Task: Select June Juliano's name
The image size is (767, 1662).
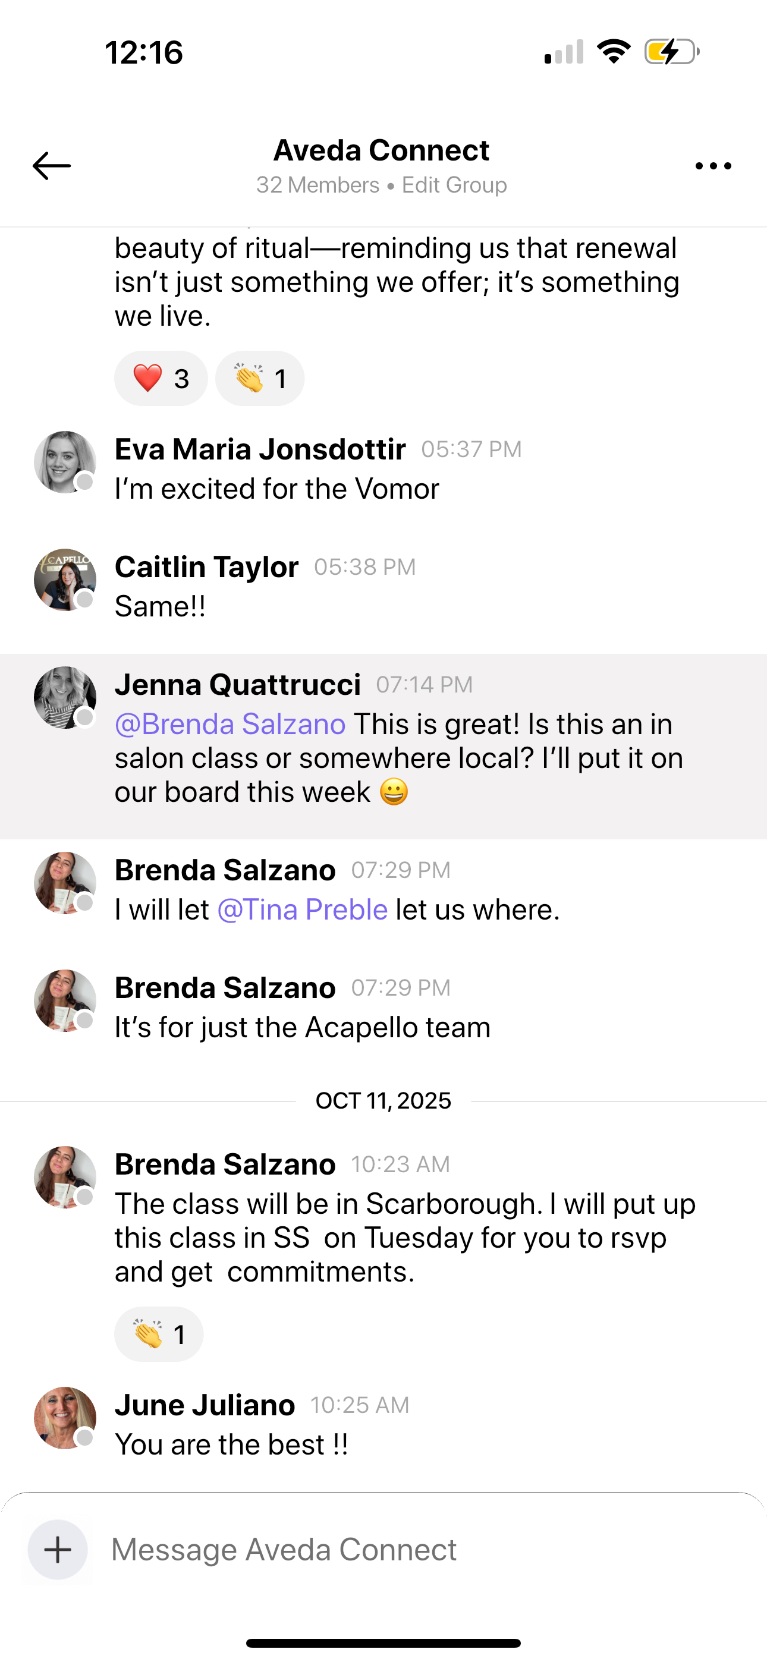Action: click(x=205, y=1405)
